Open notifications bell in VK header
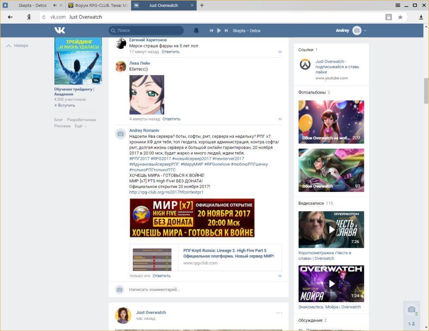This screenshot has height=331, width=429. pos(196,31)
